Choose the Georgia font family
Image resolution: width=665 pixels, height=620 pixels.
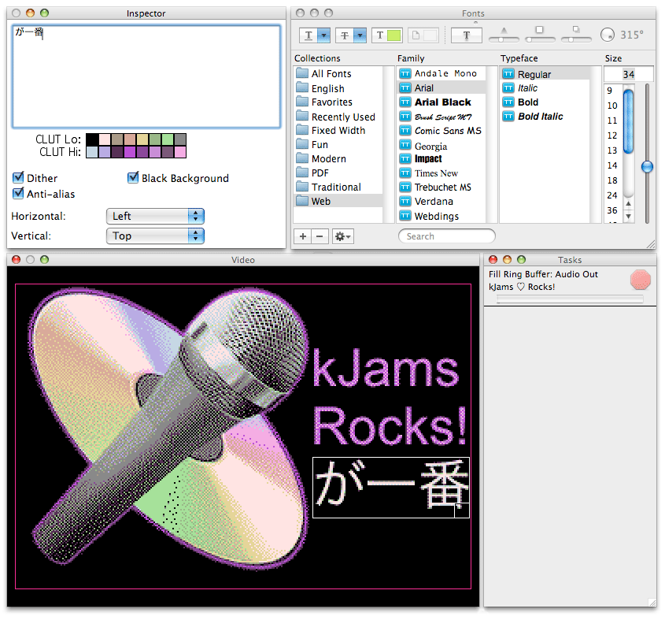(441, 146)
